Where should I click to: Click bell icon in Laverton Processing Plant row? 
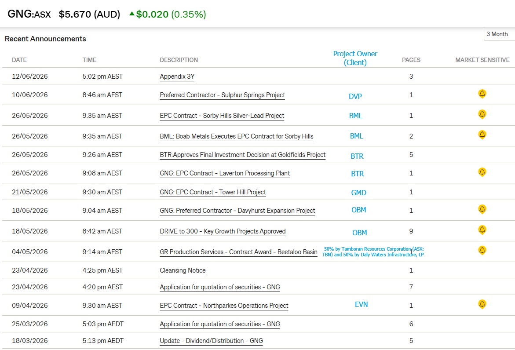coord(482,172)
